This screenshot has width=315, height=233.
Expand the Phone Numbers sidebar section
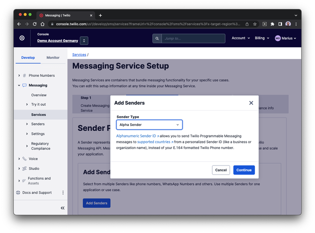coord(19,75)
